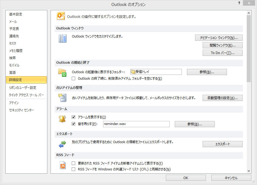Click the archive cabinet icon
Image resolution: width=257 pixels, height=185 pixels.
[x=62, y=98]
